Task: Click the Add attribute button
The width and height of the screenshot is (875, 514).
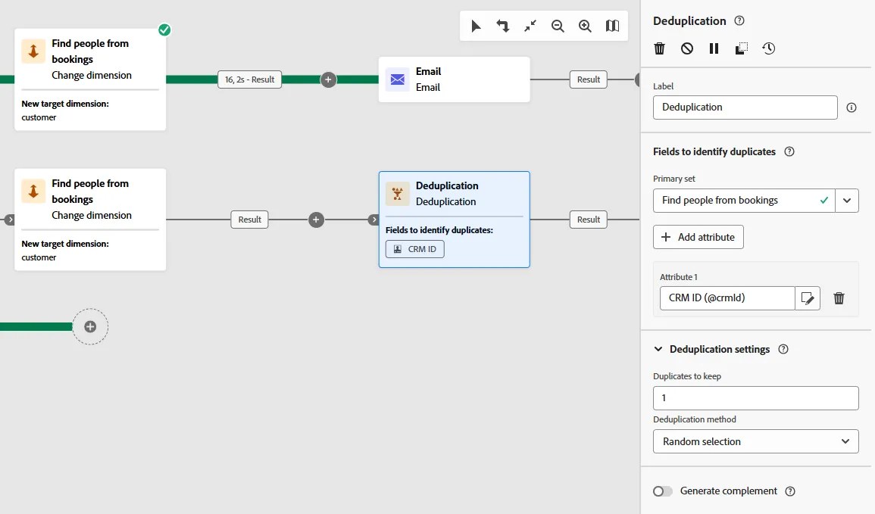Action: click(x=698, y=237)
